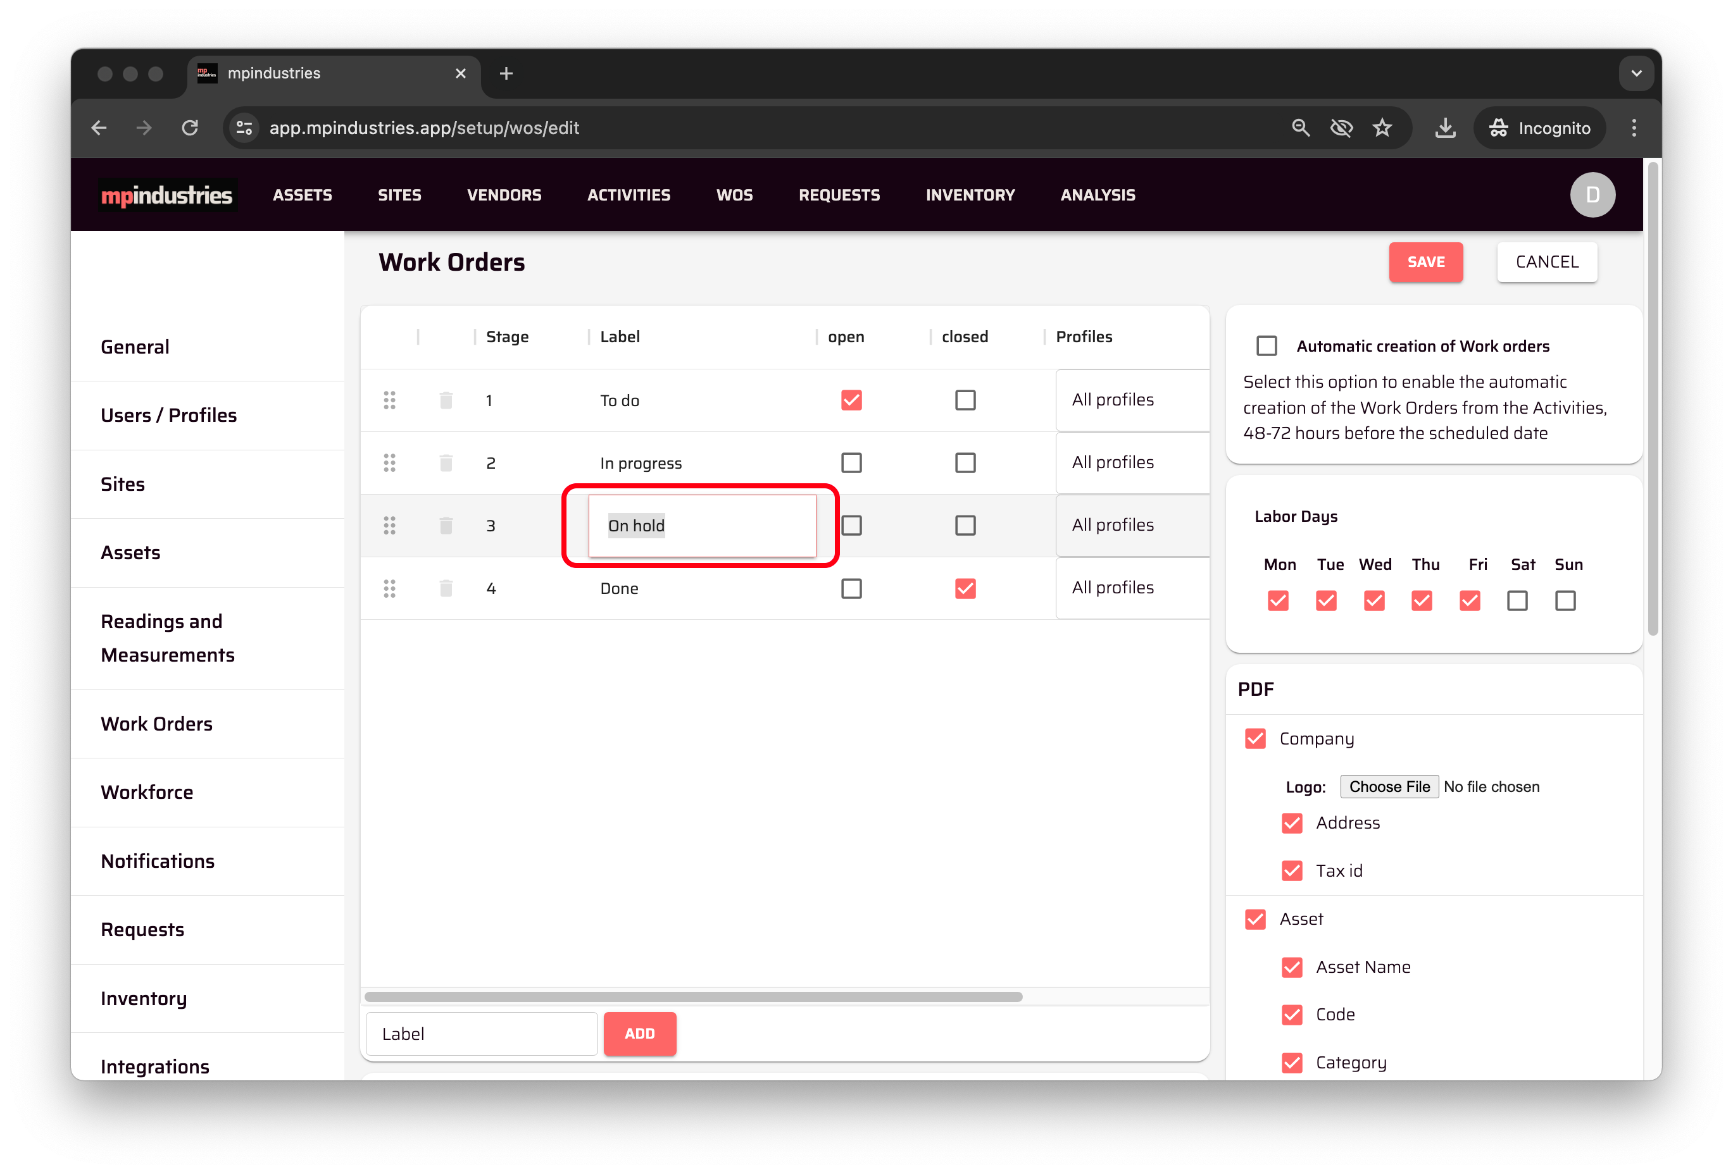The height and width of the screenshot is (1174, 1733).
Task: Open the INVENTORY top menu
Action: pyautogui.click(x=970, y=195)
